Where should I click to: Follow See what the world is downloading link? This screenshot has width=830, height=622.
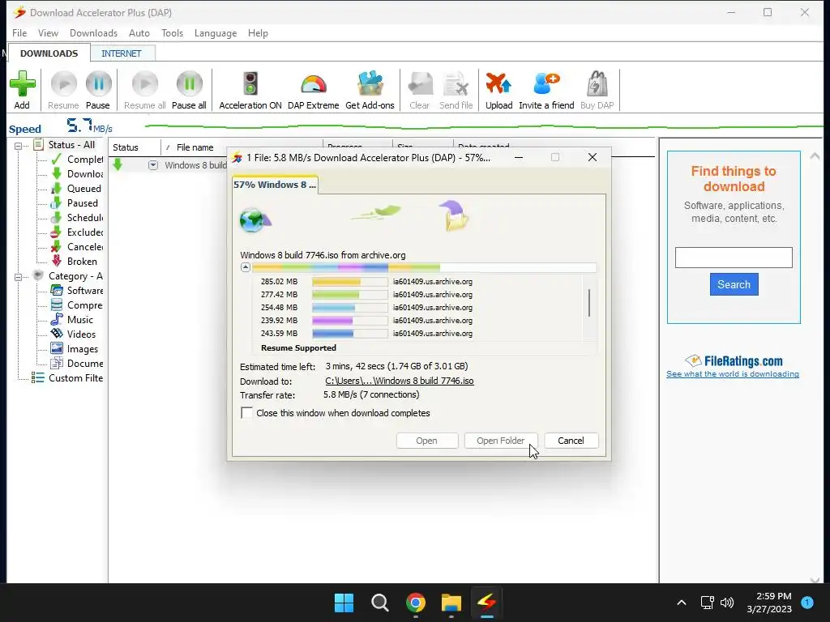733,374
